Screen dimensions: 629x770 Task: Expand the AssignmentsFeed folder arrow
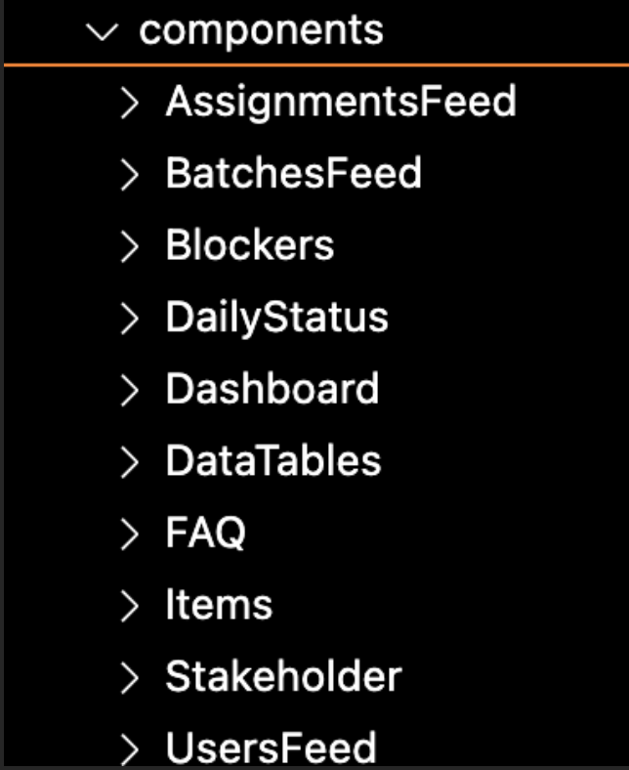[x=130, y=103]
